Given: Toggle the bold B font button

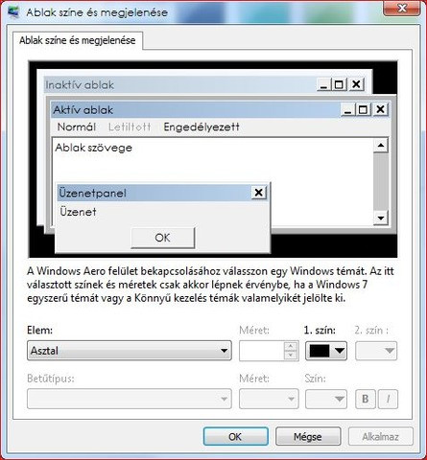Looking at the screenshot, I should click(366, 399).
